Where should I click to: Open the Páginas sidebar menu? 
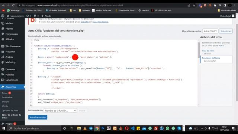[x=9, y=29]
